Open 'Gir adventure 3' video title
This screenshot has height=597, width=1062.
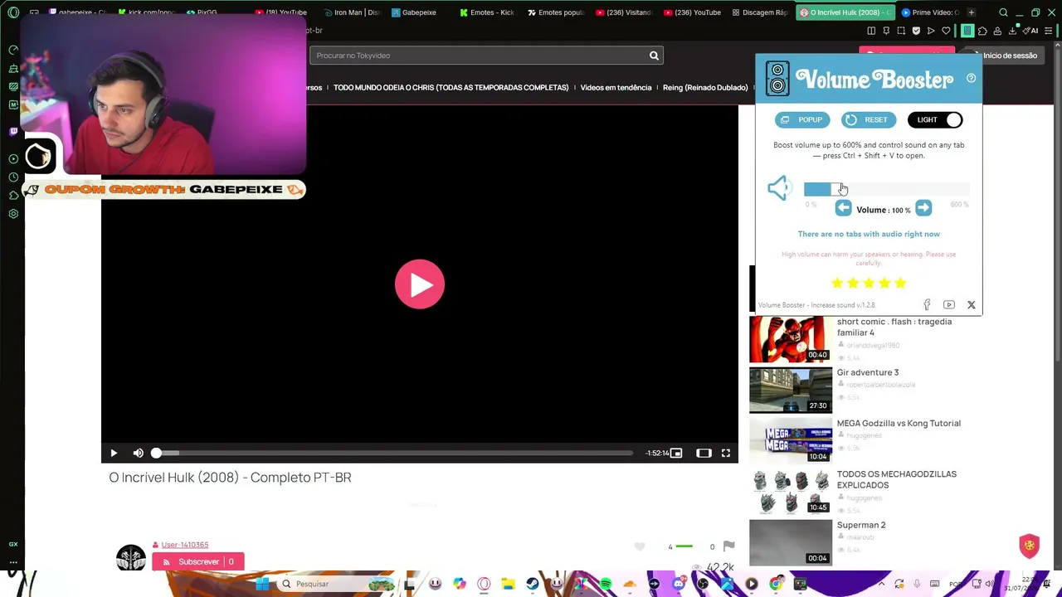pyautogui.click(x=868, y=373)
